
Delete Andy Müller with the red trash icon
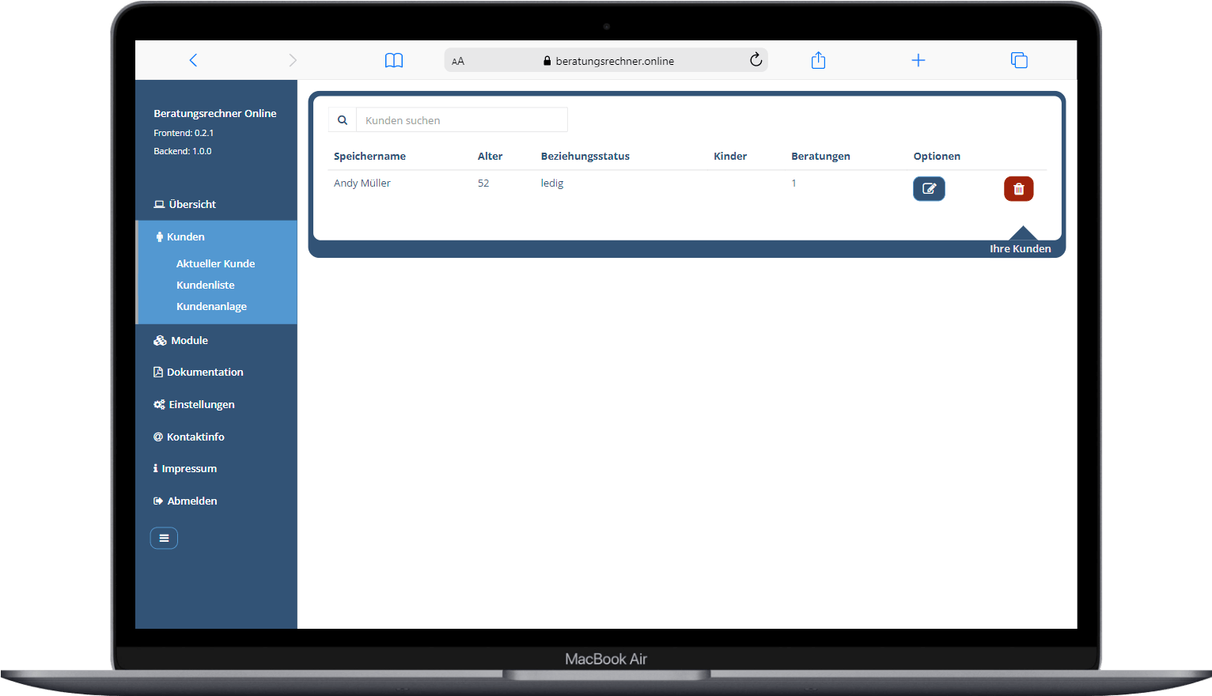1018,189
